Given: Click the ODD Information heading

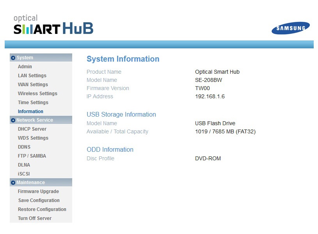Looking at the screenshot, I should click(x=110, y=149).
